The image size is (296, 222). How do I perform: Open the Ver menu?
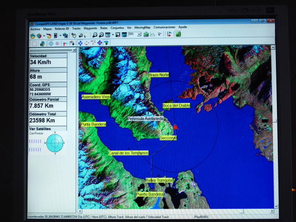coord(129,28)
